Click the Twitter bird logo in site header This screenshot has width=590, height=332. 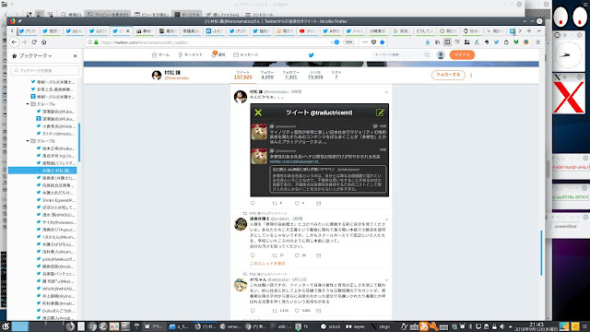pyautogui.click(x=312, y=55)
